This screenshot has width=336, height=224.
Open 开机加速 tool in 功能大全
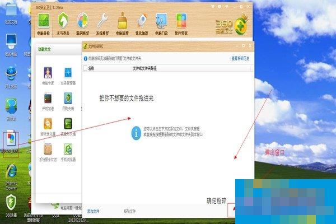(x=48, y=102)
